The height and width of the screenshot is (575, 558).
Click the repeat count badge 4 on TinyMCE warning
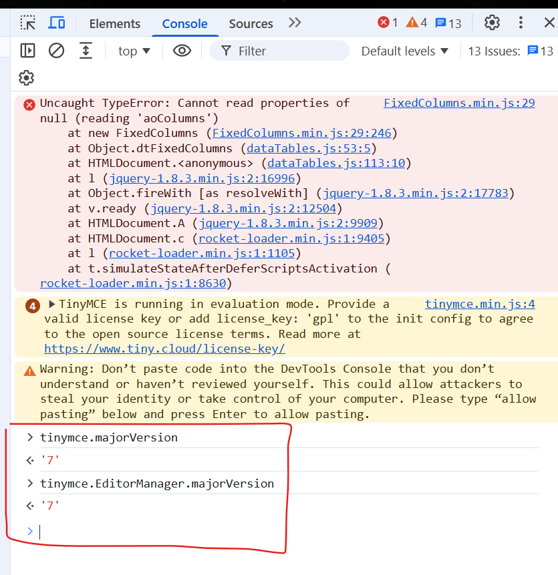pyautogui.click(x=33, y=307)
